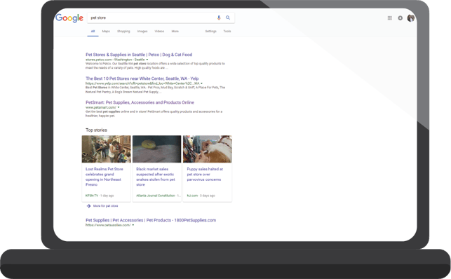Open the Settings menu

[x=211, y=32]
